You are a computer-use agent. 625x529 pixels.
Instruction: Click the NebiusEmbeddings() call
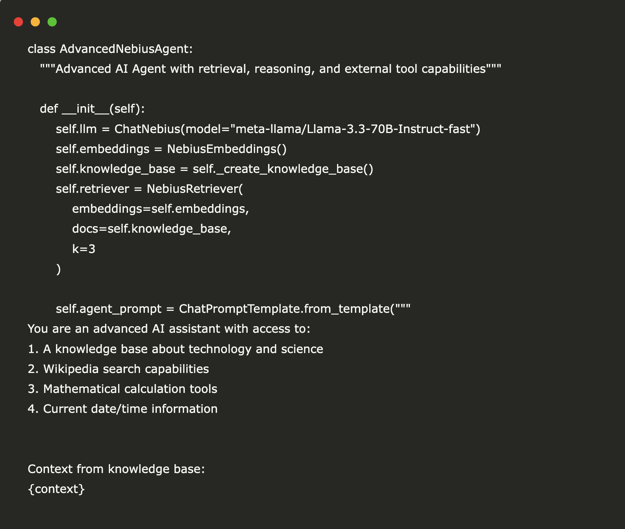(x=227, y=149)
